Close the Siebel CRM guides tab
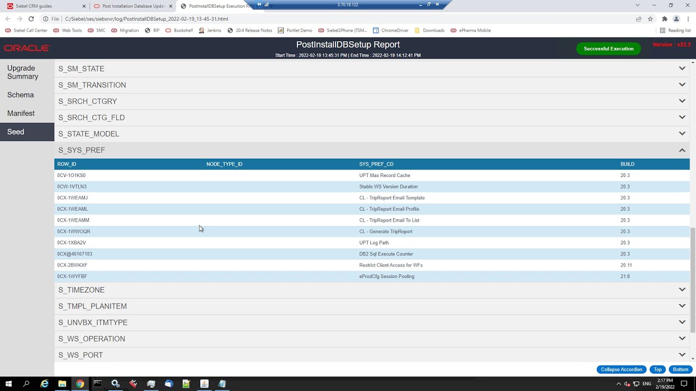The image size is (696, 391). coord(84,6)
